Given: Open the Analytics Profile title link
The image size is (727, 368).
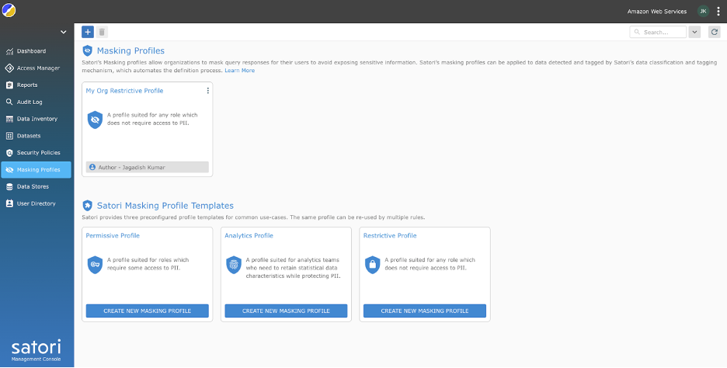Looking at the screenshot, I should pyautogui.click(x=249, y=235).
